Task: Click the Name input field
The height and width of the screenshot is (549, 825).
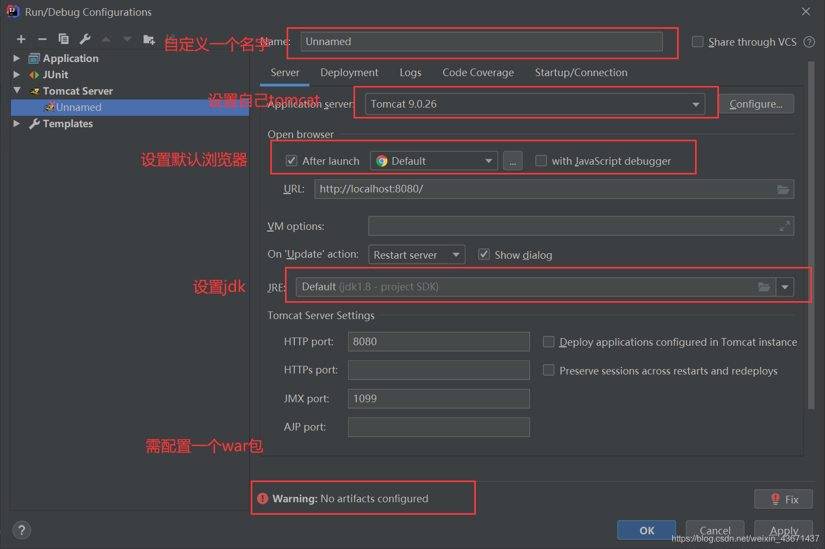Action: [x=481, y=42]
